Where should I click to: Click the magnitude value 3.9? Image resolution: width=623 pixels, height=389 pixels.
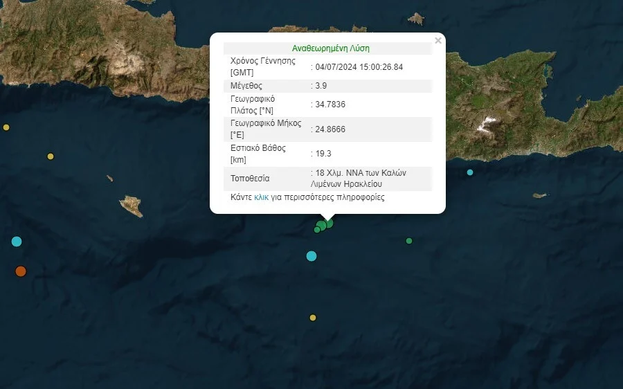(x=321, y=86)
